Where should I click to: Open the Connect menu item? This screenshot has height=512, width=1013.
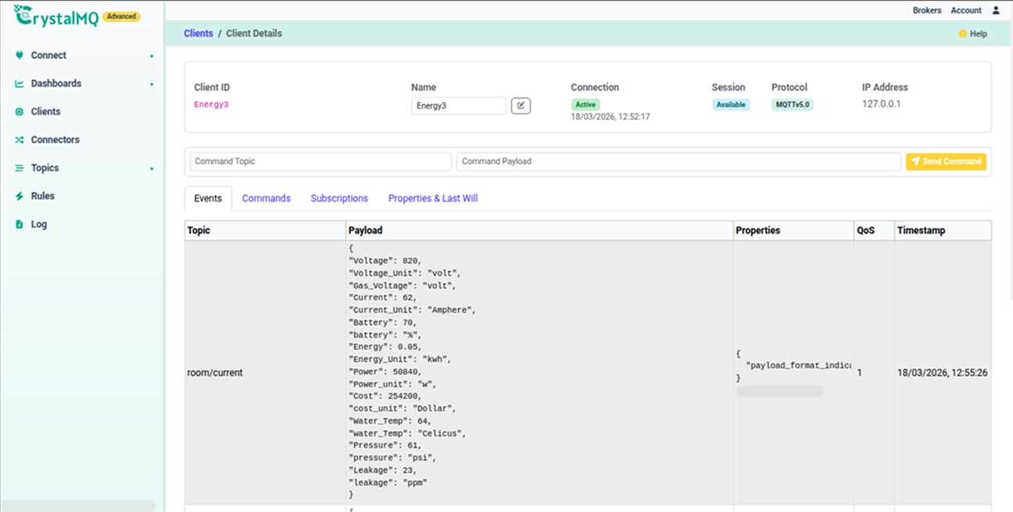[48, 55]
